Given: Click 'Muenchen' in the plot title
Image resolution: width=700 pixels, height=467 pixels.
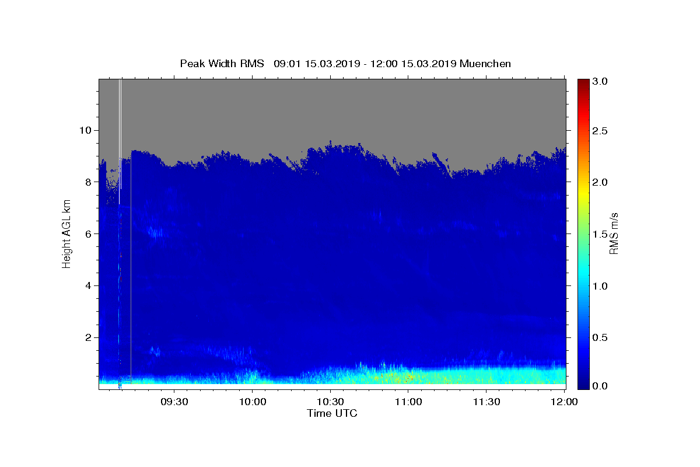Looking at the screenshot, I should (485, 64).
